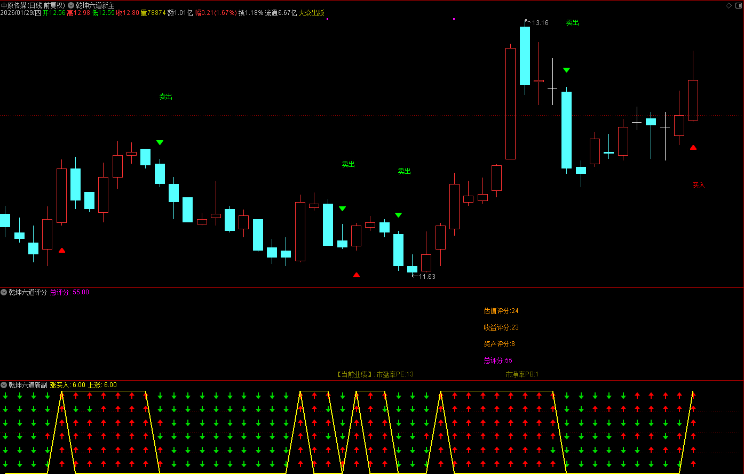744x474 pixels.
Task: Select the 估值评分:24 score text
Action: point(501,311)
